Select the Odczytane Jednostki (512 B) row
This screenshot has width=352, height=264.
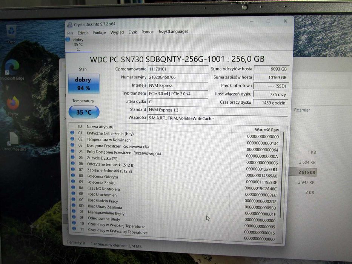175,166
